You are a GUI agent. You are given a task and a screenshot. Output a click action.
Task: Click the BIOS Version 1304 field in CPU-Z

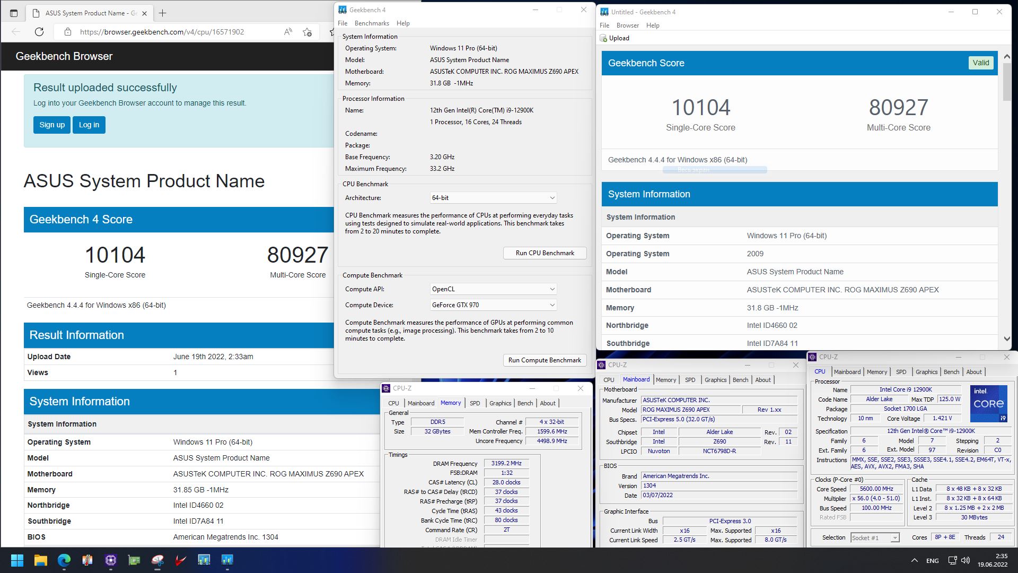tap(719, 485)
